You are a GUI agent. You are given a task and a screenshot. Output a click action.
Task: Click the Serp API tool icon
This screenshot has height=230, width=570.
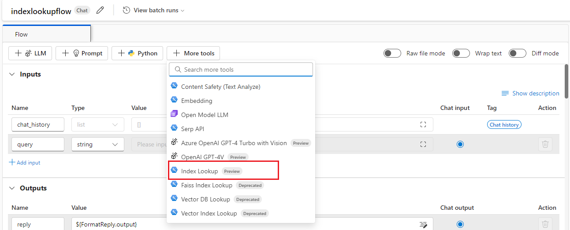click(x=174, y=128)
